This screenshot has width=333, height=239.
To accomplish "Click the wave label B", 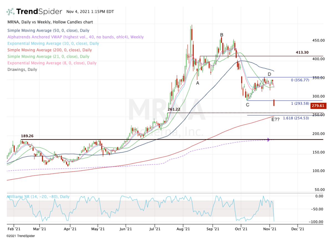I will click(222, 35).
